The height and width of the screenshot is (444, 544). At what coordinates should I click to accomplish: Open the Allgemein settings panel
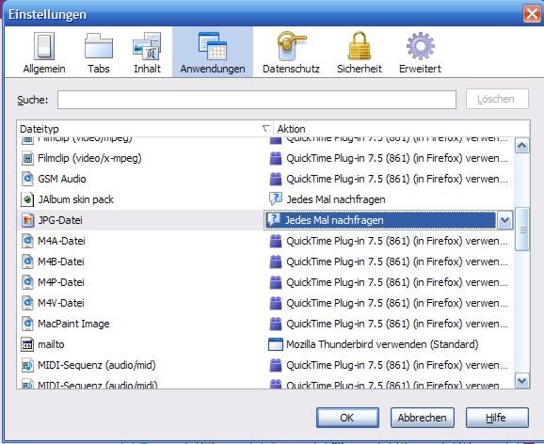pyautogui.click(x=44, y=53)
